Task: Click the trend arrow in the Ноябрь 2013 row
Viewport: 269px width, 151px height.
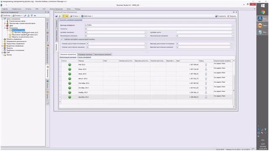Action: tap(206, 92)
